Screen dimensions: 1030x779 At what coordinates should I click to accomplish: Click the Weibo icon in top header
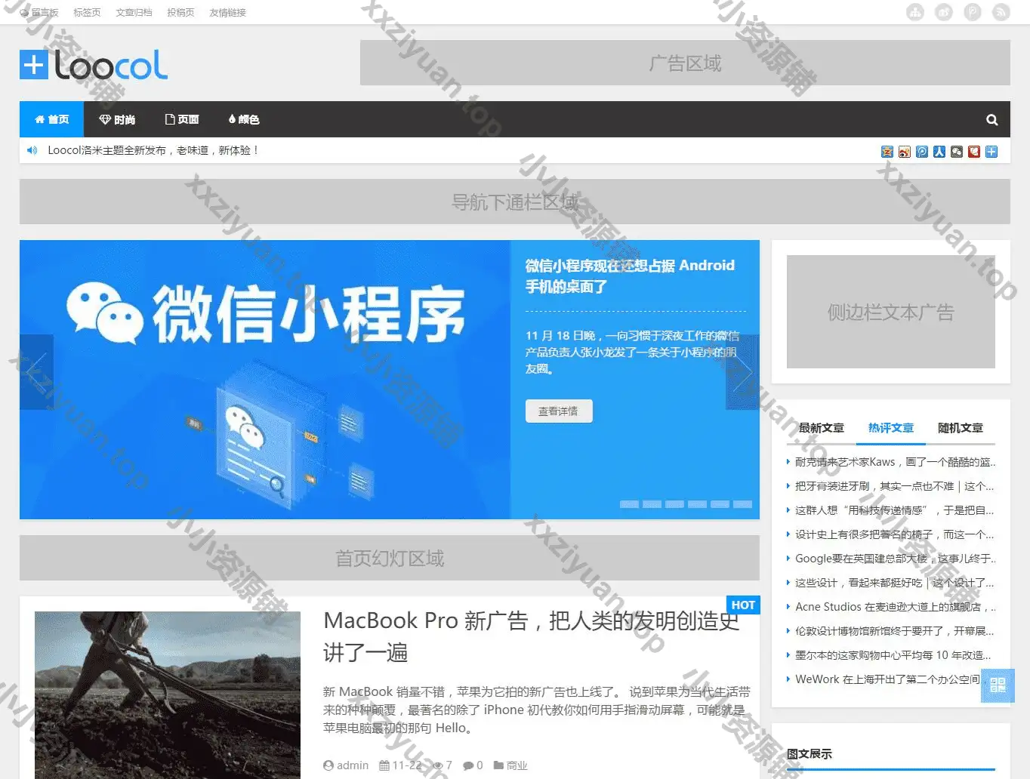click(x=944, y=12)
